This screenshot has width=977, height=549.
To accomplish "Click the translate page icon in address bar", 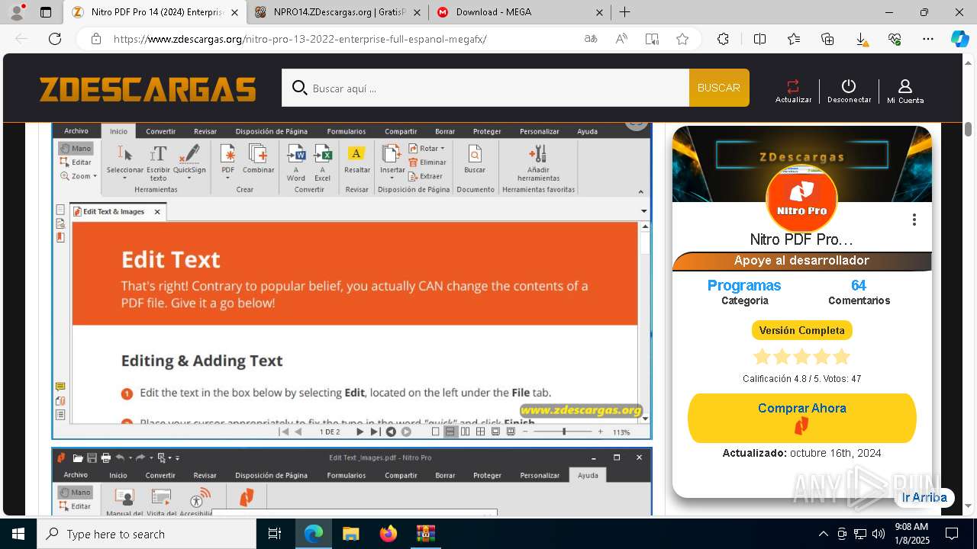I will pyautogui.click(x=591, y=39).
